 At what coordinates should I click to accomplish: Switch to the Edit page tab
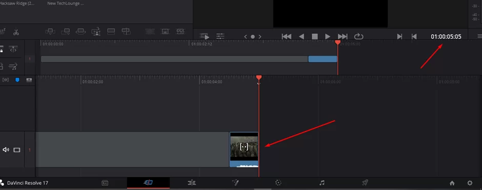point(191,183)
